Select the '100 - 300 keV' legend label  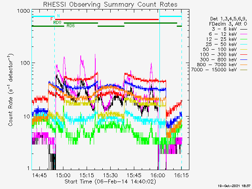[218, 54]
